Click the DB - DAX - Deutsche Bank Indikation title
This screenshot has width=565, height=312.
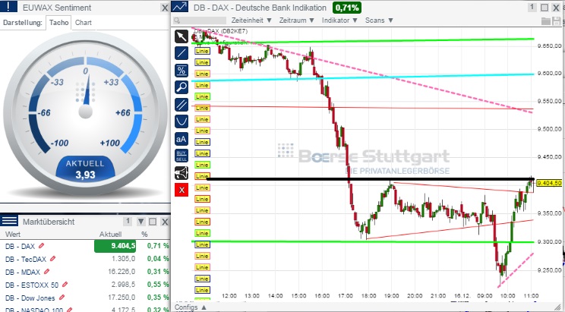(260, 8)
